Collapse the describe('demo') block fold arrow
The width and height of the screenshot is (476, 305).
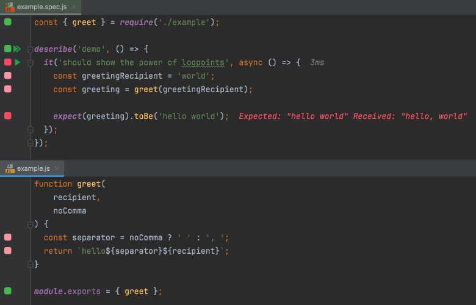point(30,49)
